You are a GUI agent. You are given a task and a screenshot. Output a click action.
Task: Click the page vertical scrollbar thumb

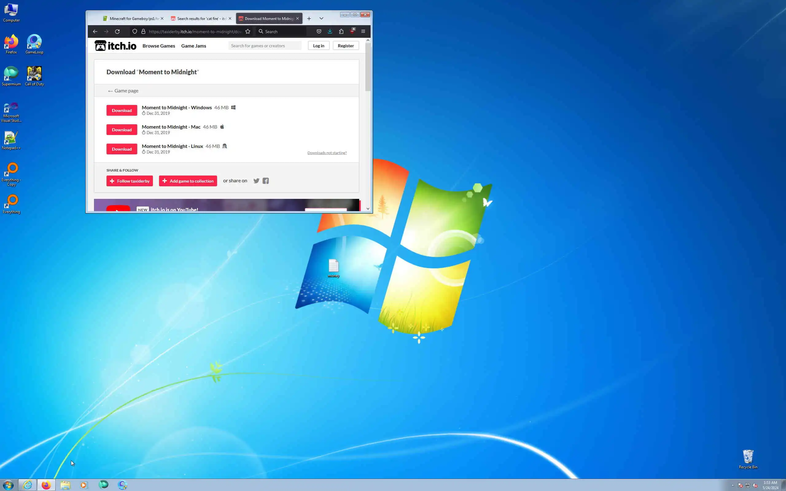pos(368,67)
